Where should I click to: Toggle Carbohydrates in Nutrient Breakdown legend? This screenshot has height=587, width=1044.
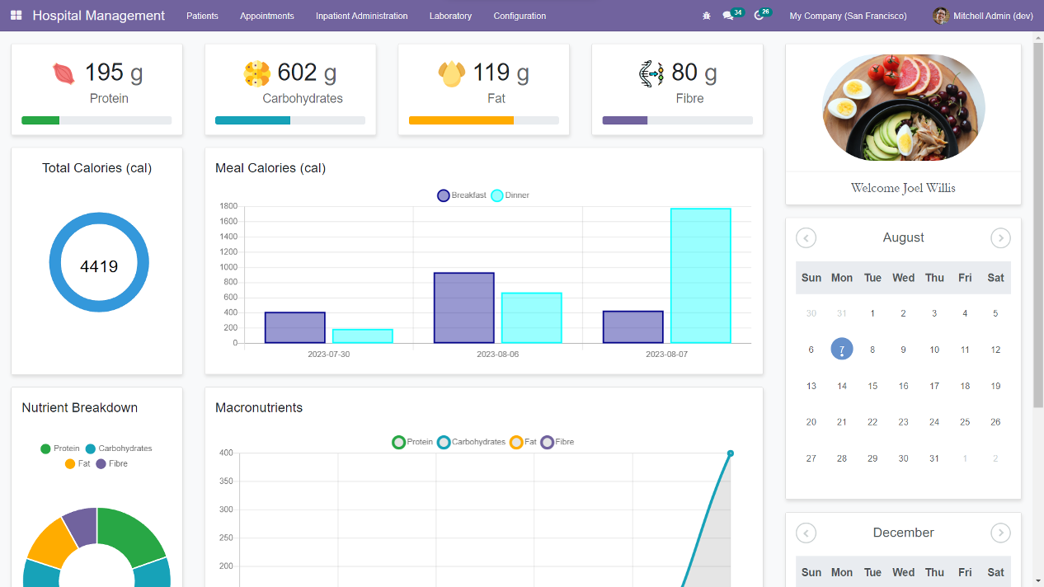[x=119, y=448]
